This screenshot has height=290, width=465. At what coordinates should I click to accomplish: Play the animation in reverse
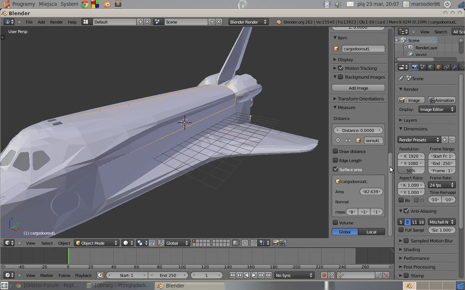[x=246, y=275]
